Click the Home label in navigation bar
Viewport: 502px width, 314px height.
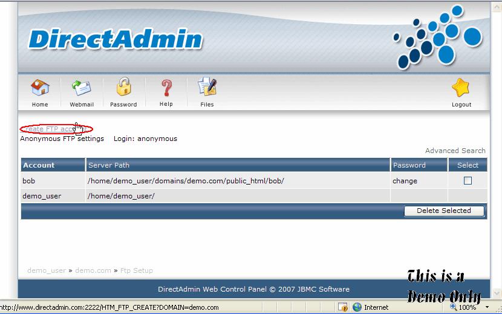coord(40,105)
